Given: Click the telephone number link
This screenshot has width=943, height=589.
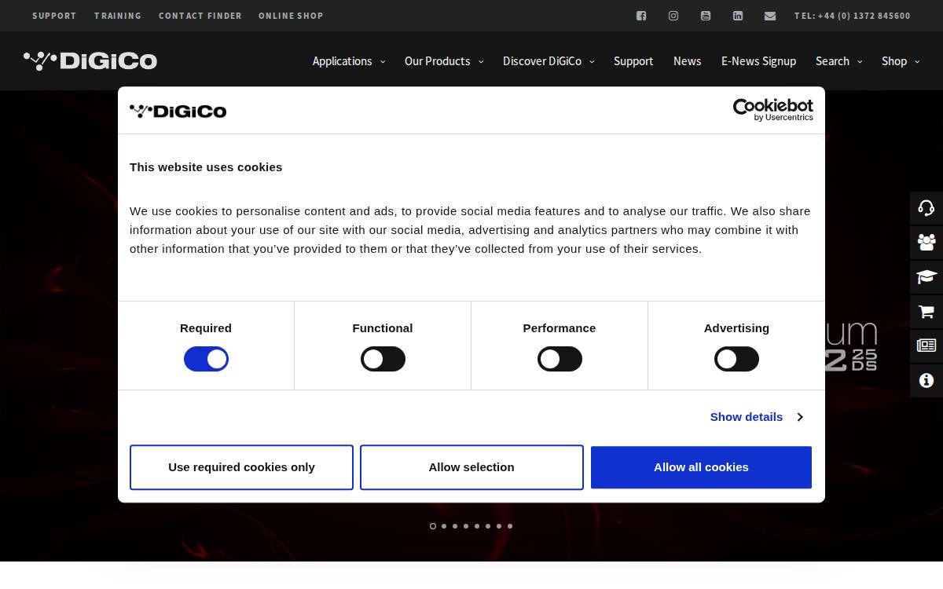Looking at the screenshot, I should tap(853, 16).
